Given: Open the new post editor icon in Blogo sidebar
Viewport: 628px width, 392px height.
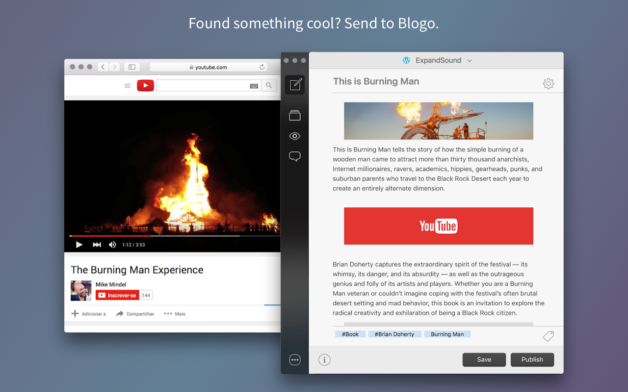Looking at the screenshot, I should 295,85.
